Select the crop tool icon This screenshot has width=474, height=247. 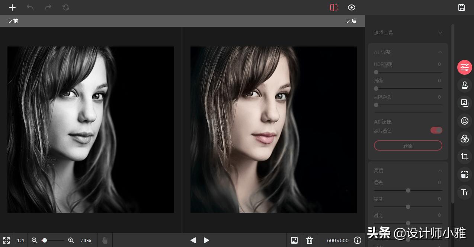pos(464,157)
